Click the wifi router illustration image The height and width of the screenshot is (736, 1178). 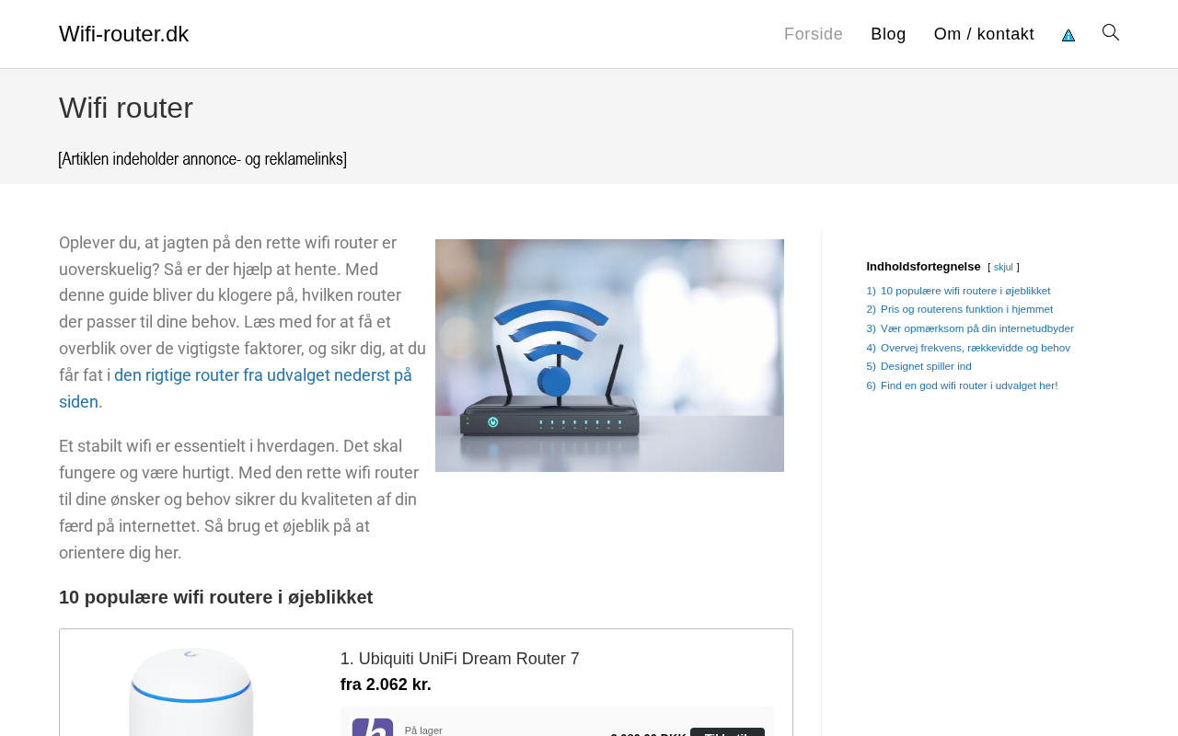[x=609, y=355]
